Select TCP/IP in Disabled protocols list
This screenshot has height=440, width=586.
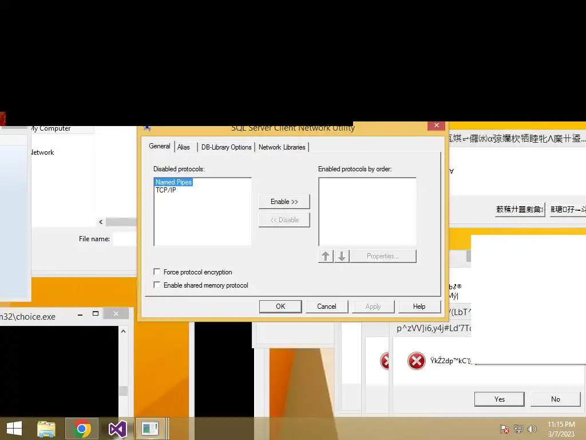165,190
